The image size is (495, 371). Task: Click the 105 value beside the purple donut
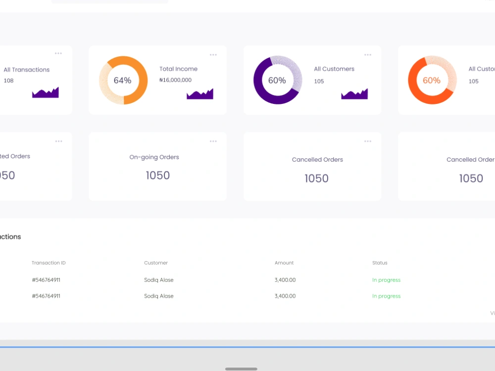(x=319, y=82)
